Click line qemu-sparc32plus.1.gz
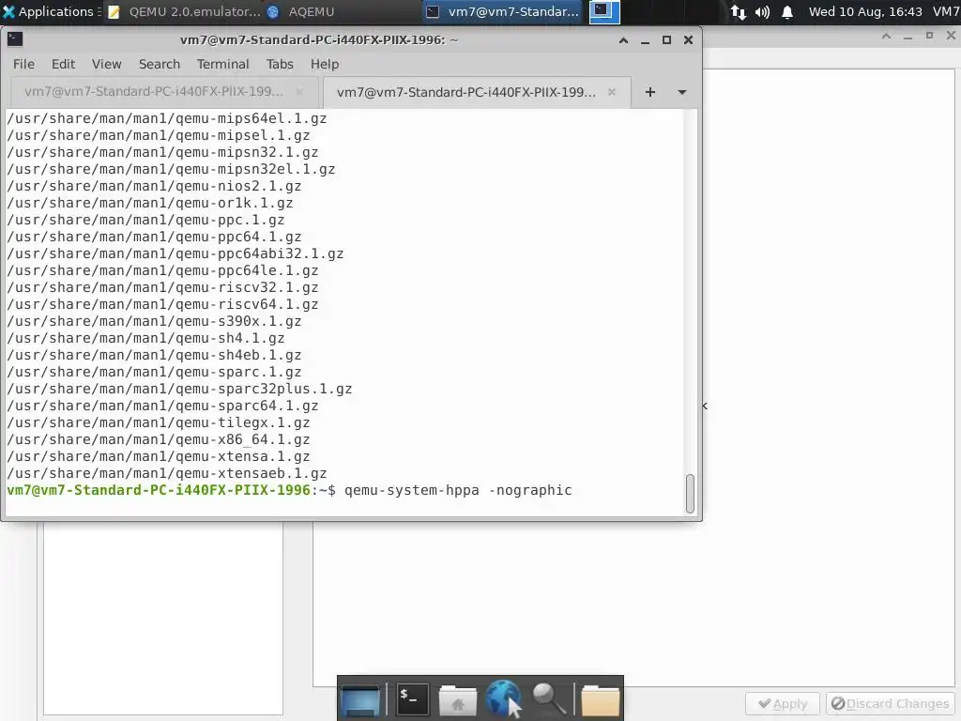 (x=179, y=389)
